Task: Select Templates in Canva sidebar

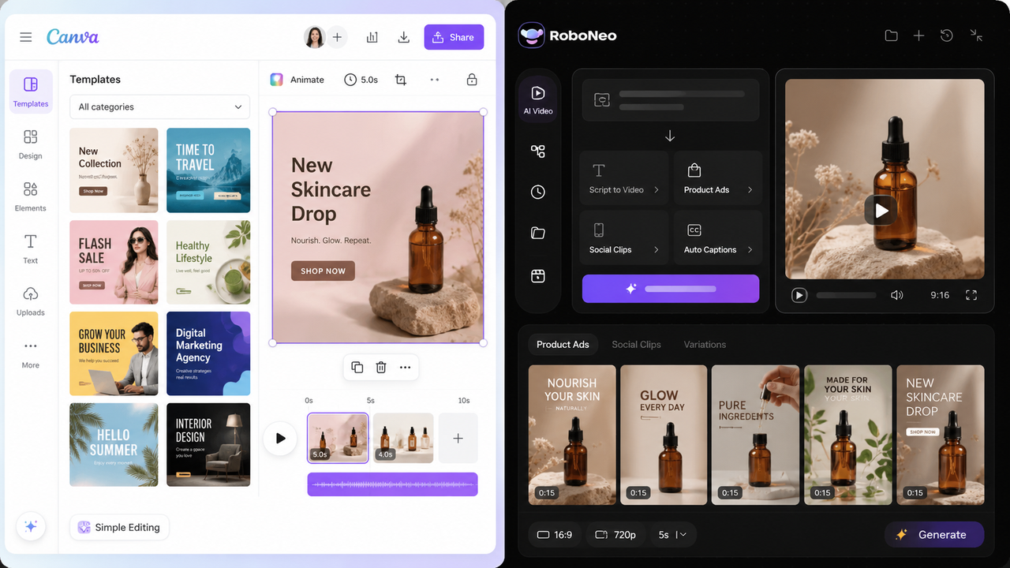Action: click(31, 92)
